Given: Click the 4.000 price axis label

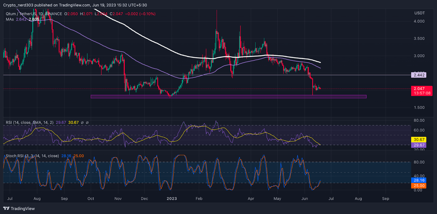Looking at the screenshot, I should (419, 21).
